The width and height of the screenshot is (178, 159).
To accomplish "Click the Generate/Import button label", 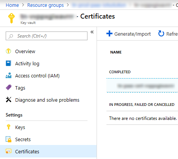I will tap(133, 34).
